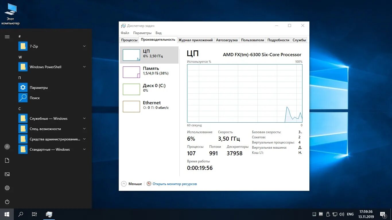
Task: Collapse details with Меньше chevron button
Action: click(124, 184)
